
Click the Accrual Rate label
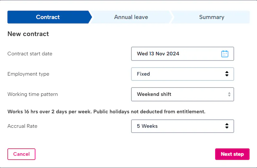pos(22,126)
